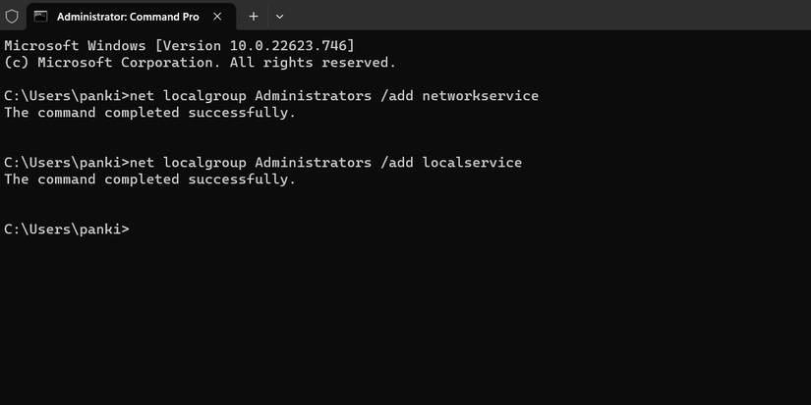The width and height of the screenshot is (811, 405).
Task: Click the second 'command completed successfully' message
Action: [149, 179]
